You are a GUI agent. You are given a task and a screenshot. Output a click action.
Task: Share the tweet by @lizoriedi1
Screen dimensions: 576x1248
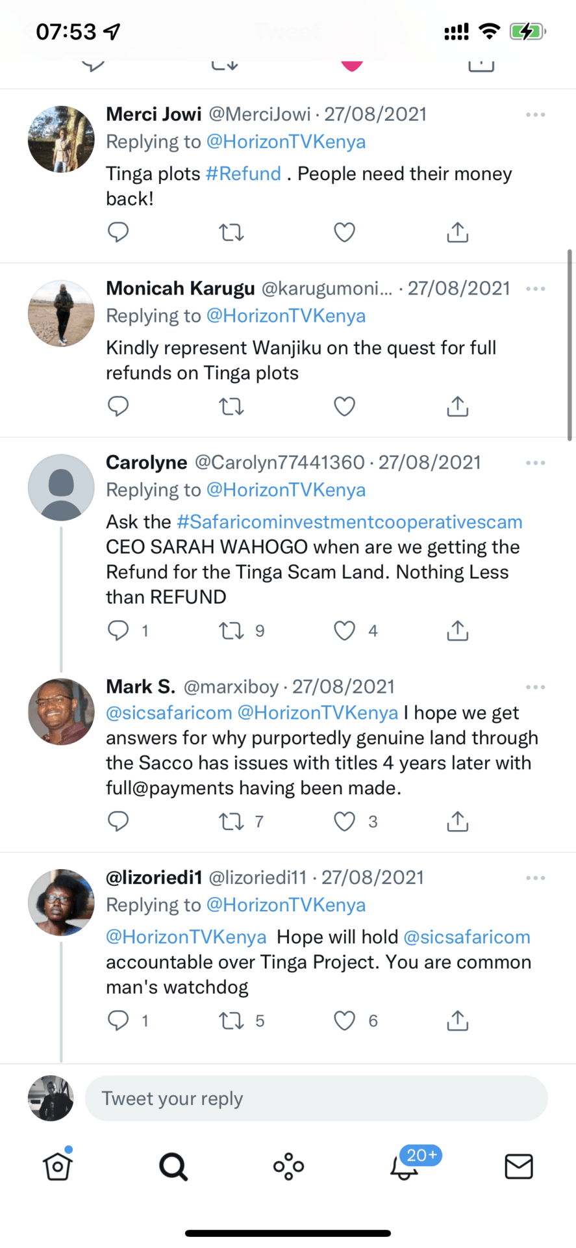point(457,1020)
